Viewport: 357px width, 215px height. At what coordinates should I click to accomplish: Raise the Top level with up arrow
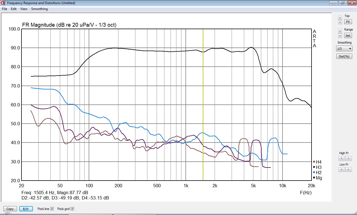tap(340, 18)
